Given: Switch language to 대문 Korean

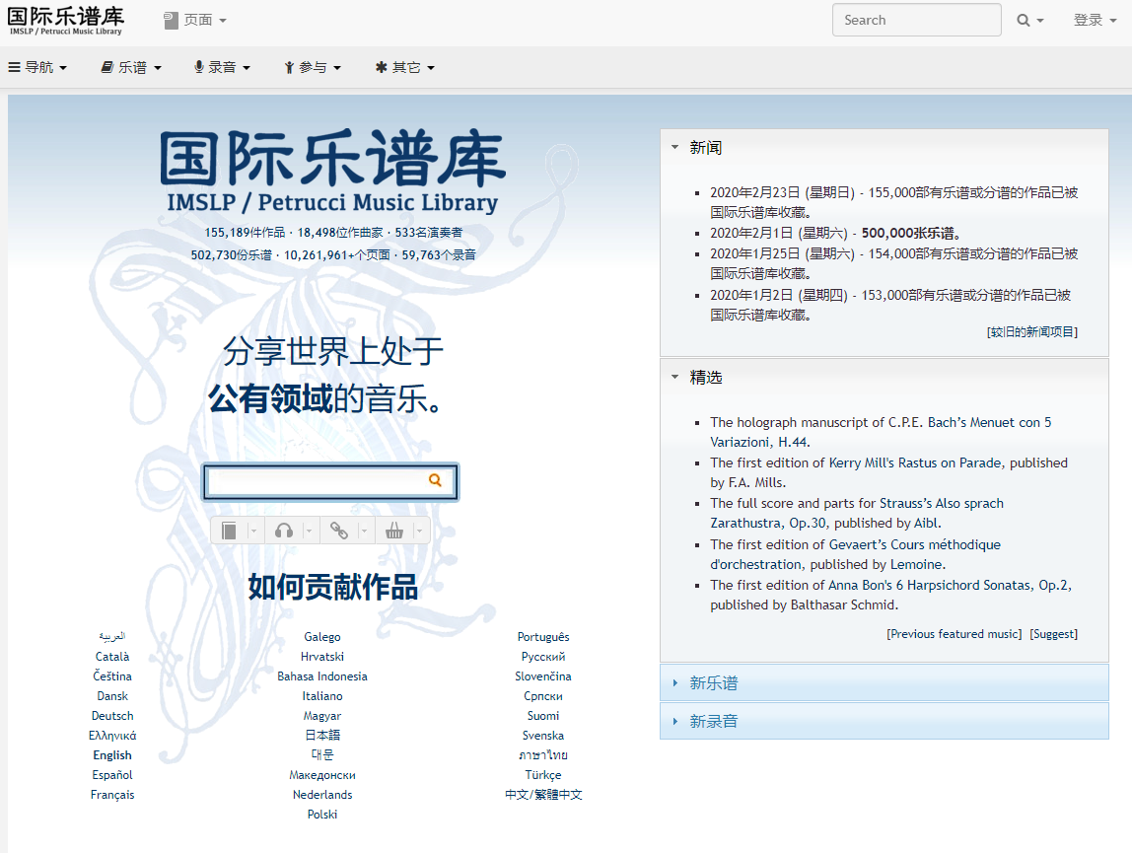Looking at the screenshot, I should point(322,754).
